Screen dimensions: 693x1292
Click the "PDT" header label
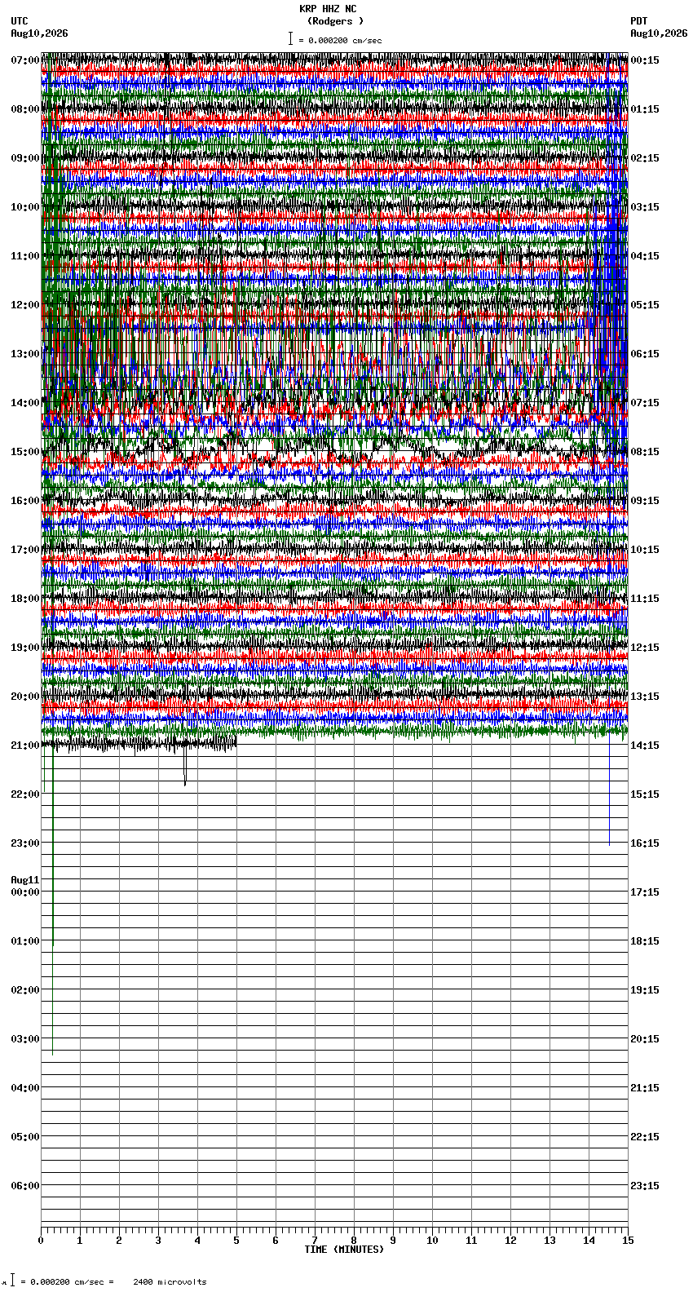[639, 21]
